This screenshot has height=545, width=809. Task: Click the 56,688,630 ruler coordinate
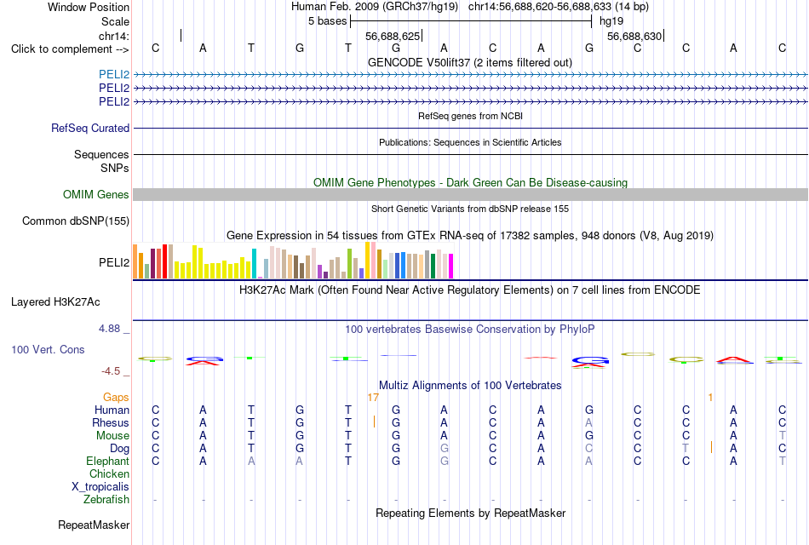point(634,36)
